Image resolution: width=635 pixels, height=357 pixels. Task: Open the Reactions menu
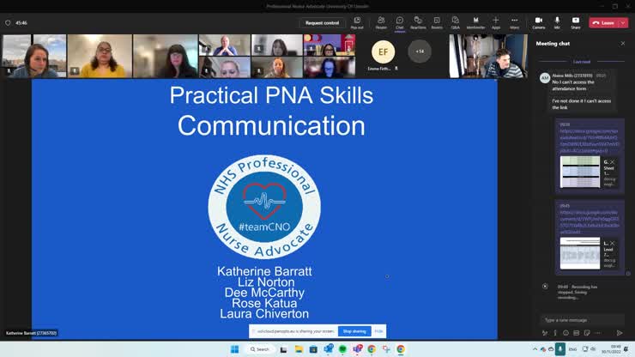click(x=418, y=21)
